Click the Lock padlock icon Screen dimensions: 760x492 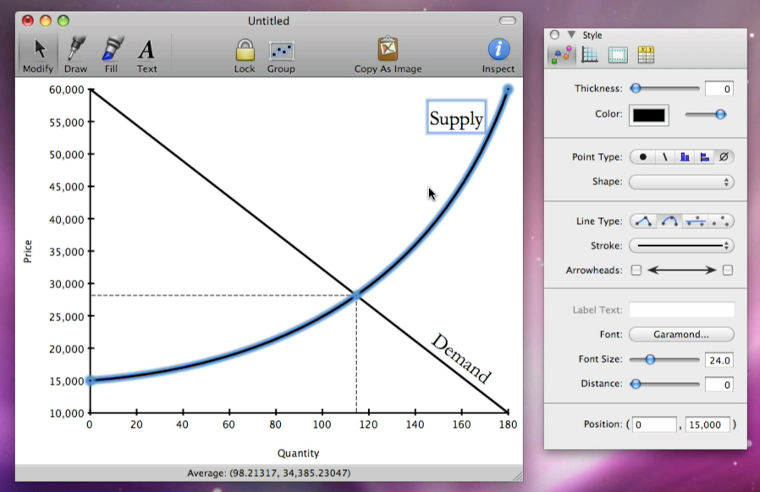[x=245, y=50]
